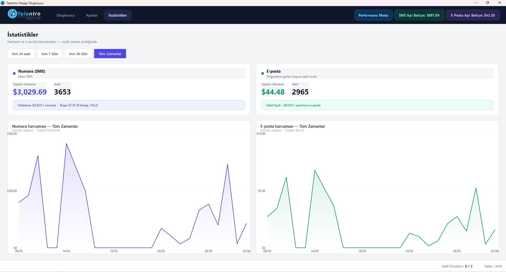Select Tüm Zamanlar time range
The image size is (506, 272).
pos(110,54)
